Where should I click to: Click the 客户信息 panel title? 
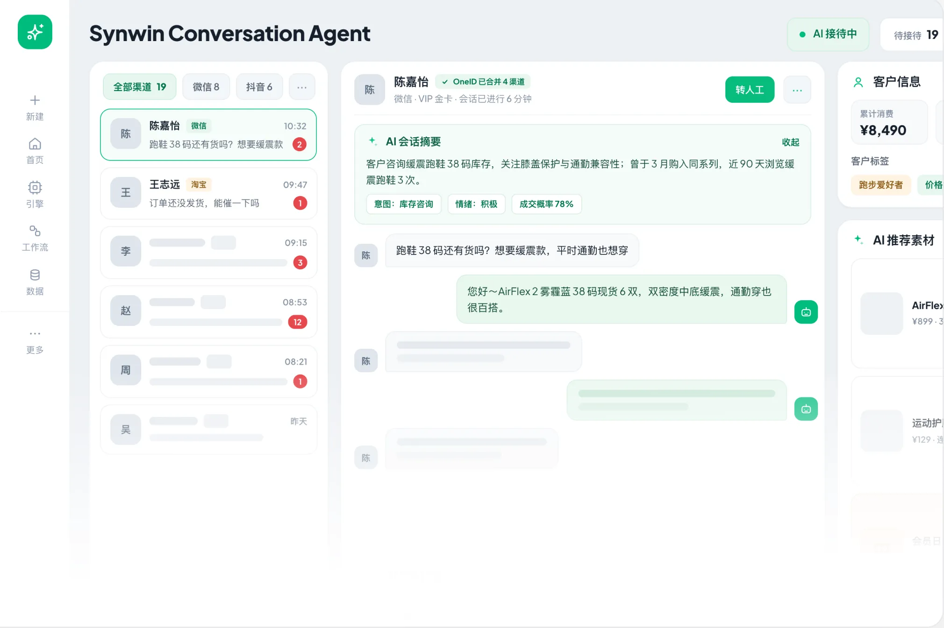point(897,82)
